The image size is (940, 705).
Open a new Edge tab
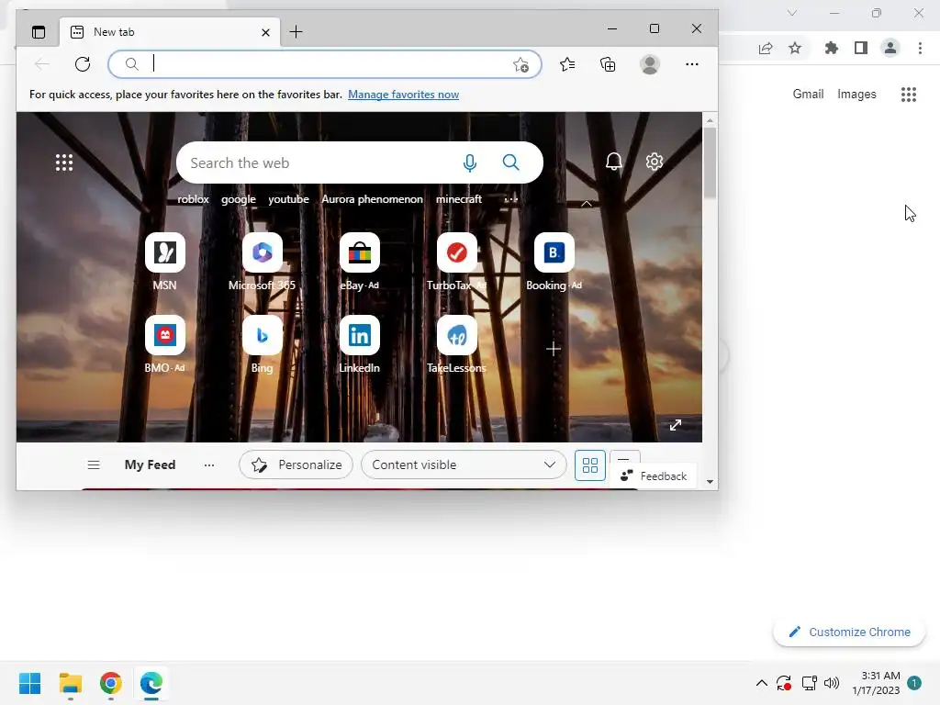(x=296, y=32)
